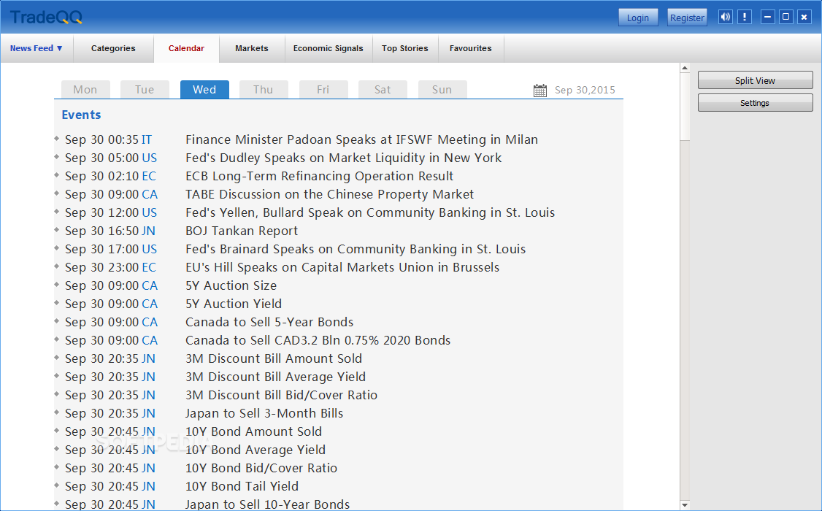Click Japan to Sell 3-Month Bills
Viewport: 822px width, 511px height.
[264, 413]
